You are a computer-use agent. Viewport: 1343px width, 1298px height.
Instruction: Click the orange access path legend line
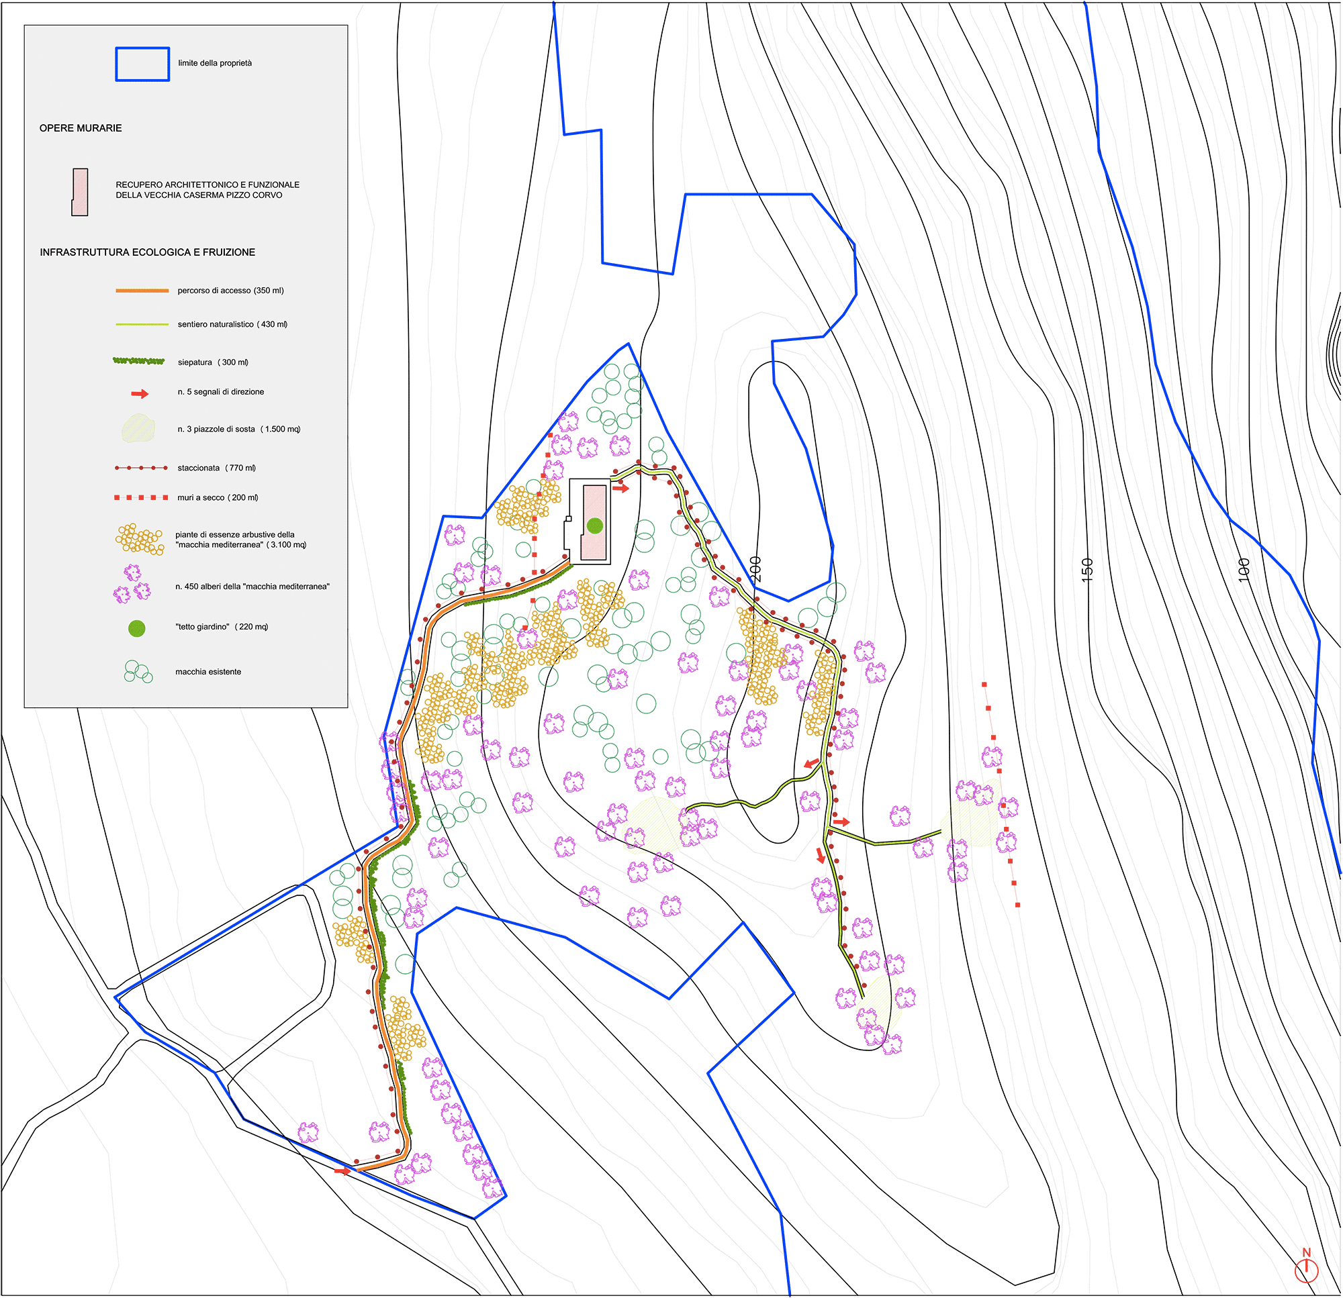click(142, 291)
